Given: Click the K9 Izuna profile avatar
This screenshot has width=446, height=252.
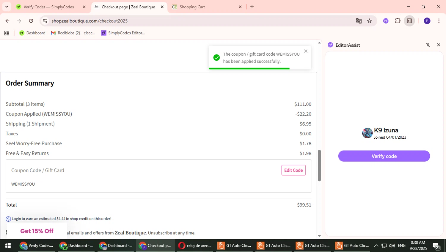Looking at the screenshot, I should point(367,133).
